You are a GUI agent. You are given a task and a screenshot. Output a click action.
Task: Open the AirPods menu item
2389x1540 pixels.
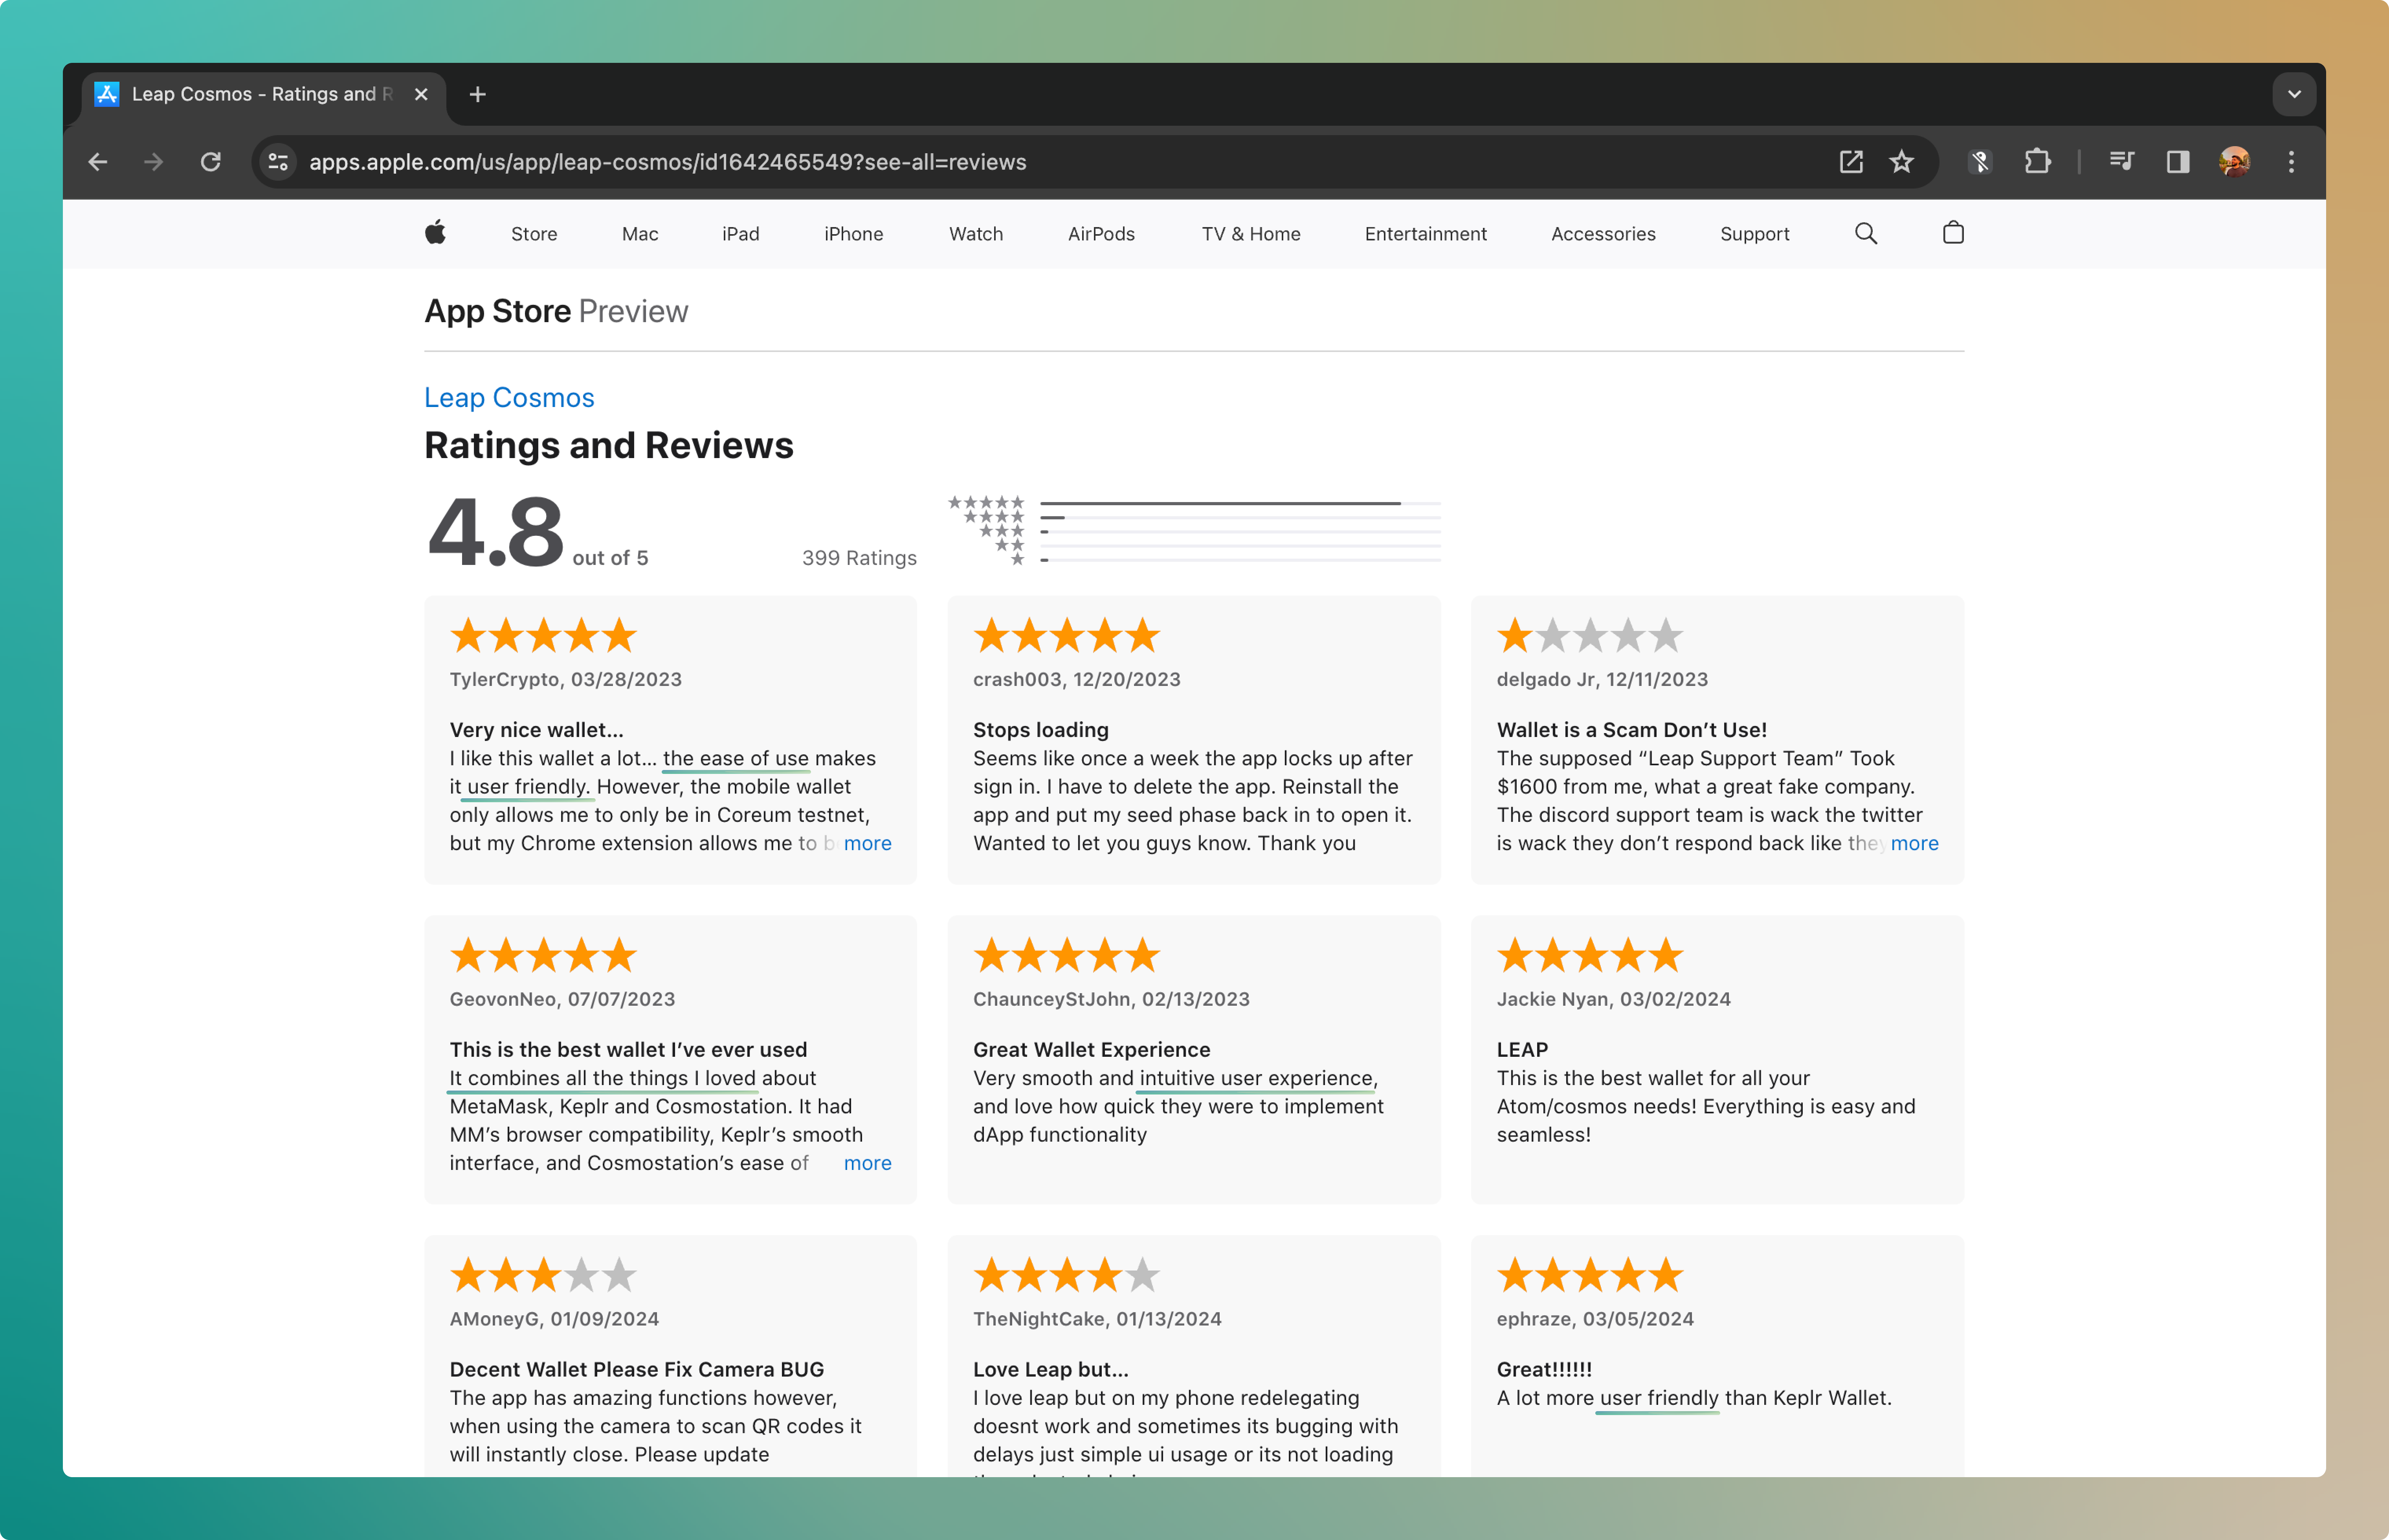(1101, 234)
